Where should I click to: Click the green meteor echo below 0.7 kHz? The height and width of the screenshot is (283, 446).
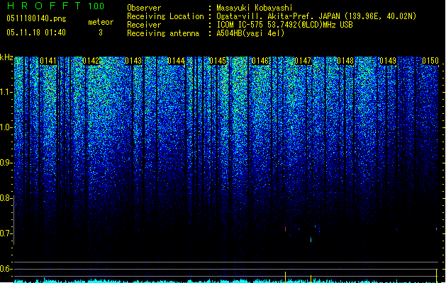pyautogui.click(x=311, y=240)
